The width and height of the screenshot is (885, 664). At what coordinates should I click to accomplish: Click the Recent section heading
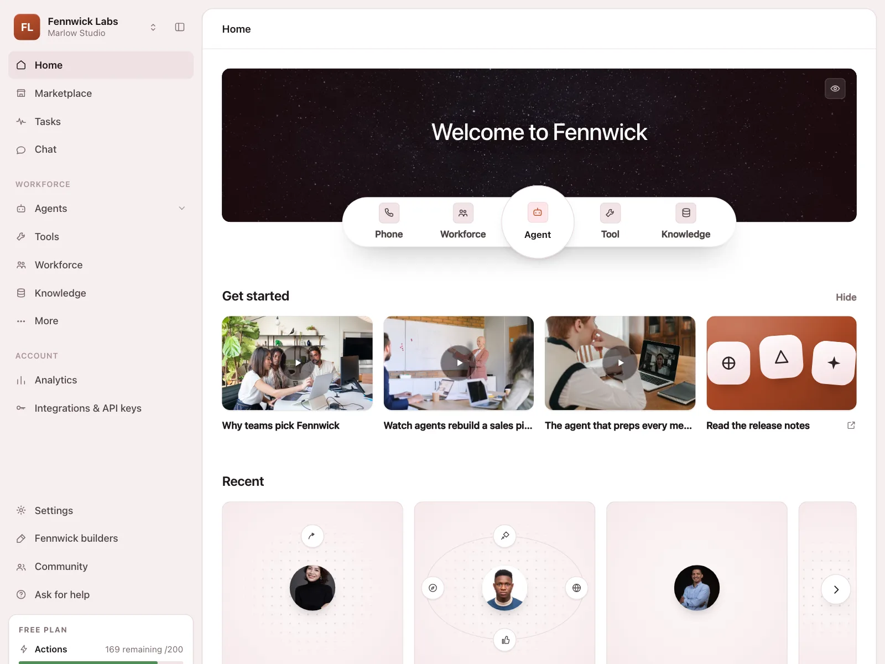[243, 481]
